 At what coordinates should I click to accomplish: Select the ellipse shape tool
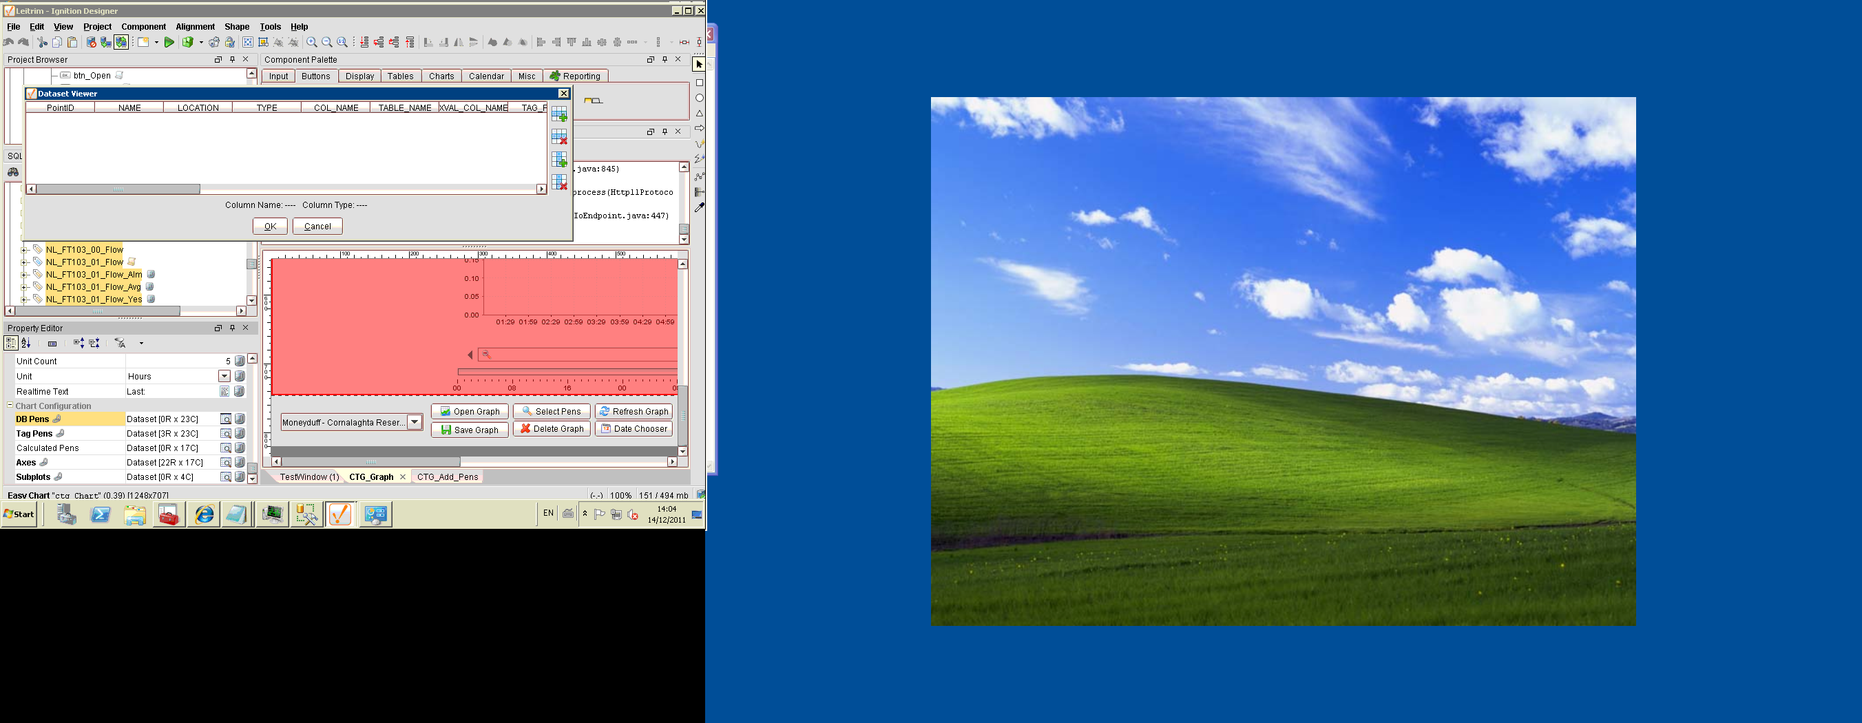[699, 98]
